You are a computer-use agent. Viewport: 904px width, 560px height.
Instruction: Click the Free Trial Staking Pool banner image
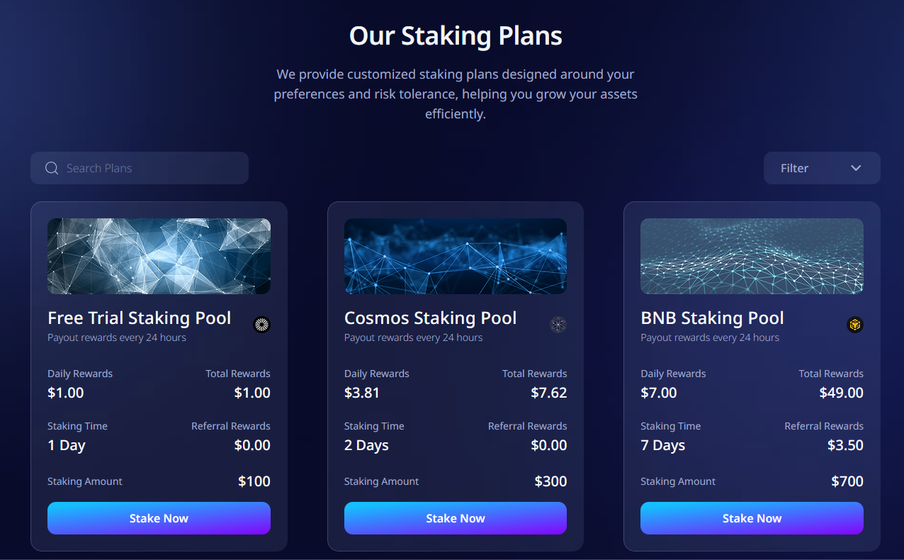(x=159, y=256)
